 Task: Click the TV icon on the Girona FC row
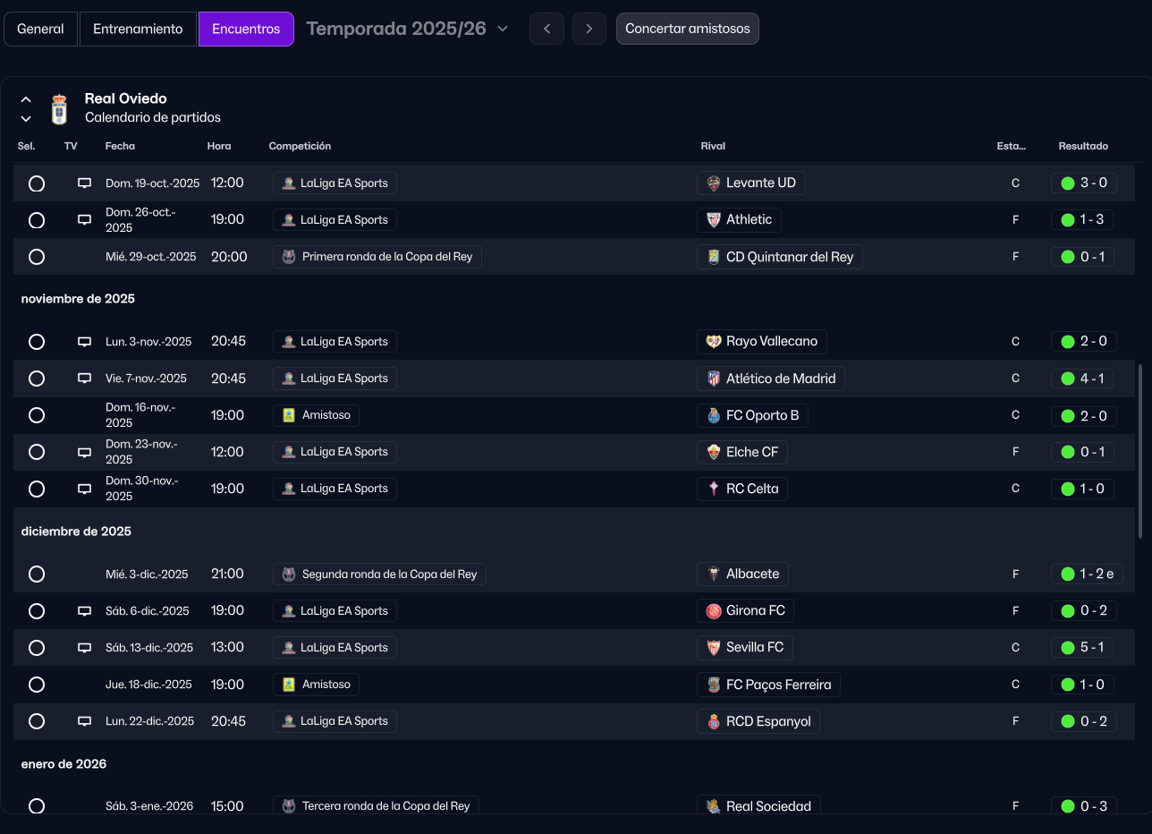[x=84, y=611]
